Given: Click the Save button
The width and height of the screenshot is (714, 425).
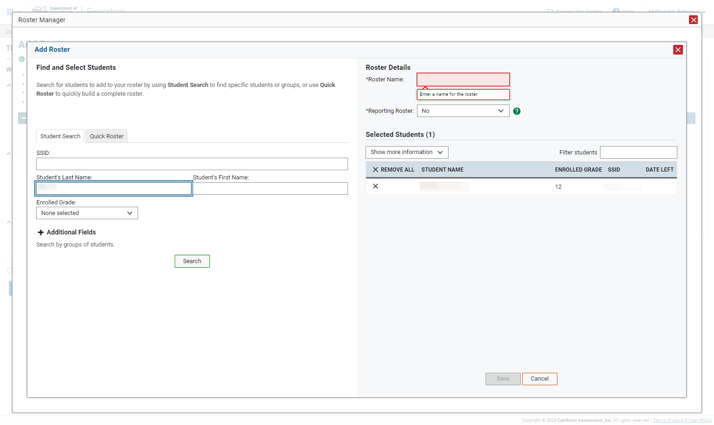Looking at the screenshot, I should tap(503, 379).
